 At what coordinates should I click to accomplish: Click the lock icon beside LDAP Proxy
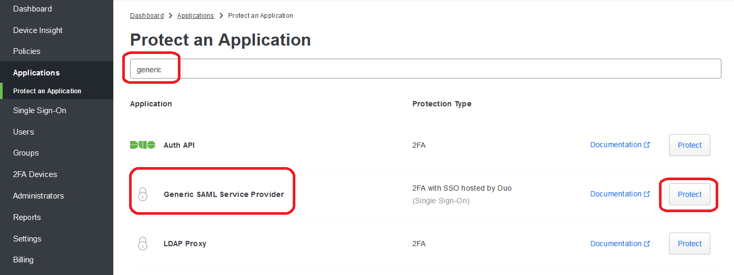(142, 244)
